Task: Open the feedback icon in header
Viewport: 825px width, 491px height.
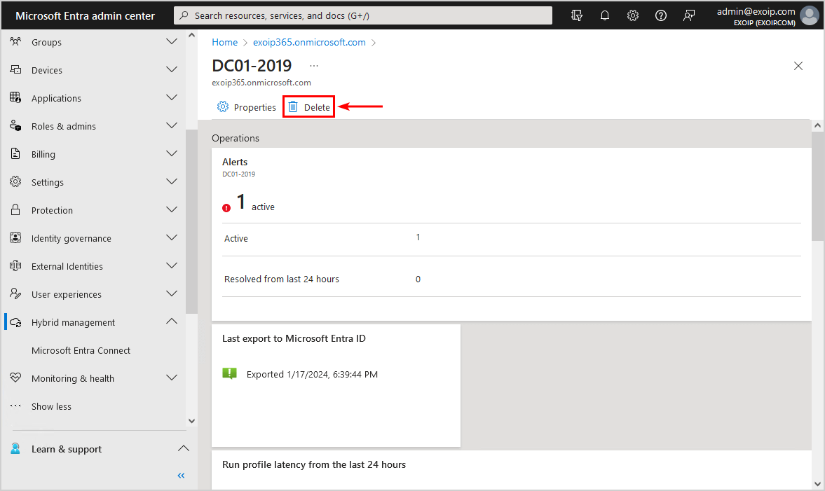Action: click(x=689, y=15)
